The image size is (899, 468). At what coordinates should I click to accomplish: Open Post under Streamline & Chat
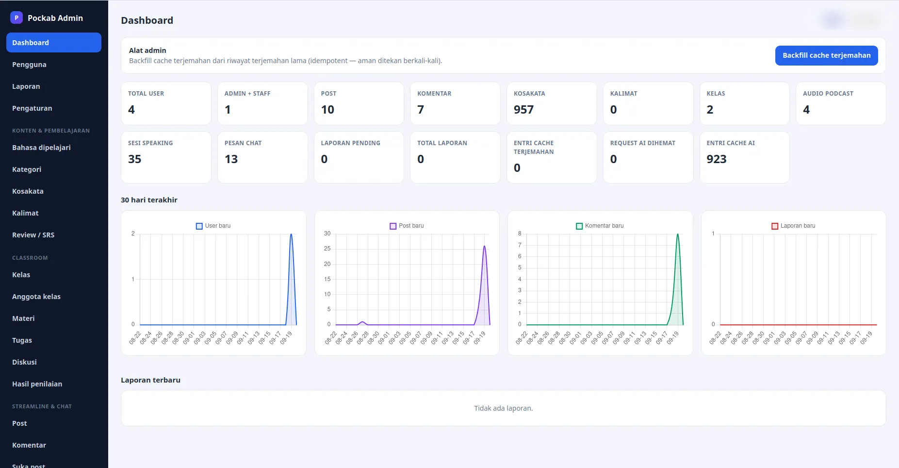point(54,423)
